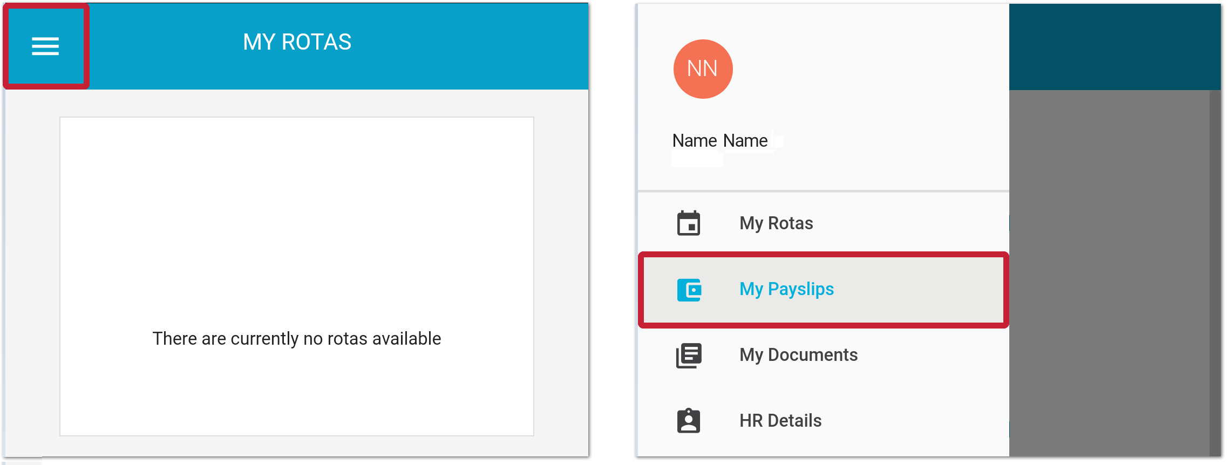The height and width of the screenshot is (465, 1230).
Task: Open the HR Details label
Action: point(780,421)
